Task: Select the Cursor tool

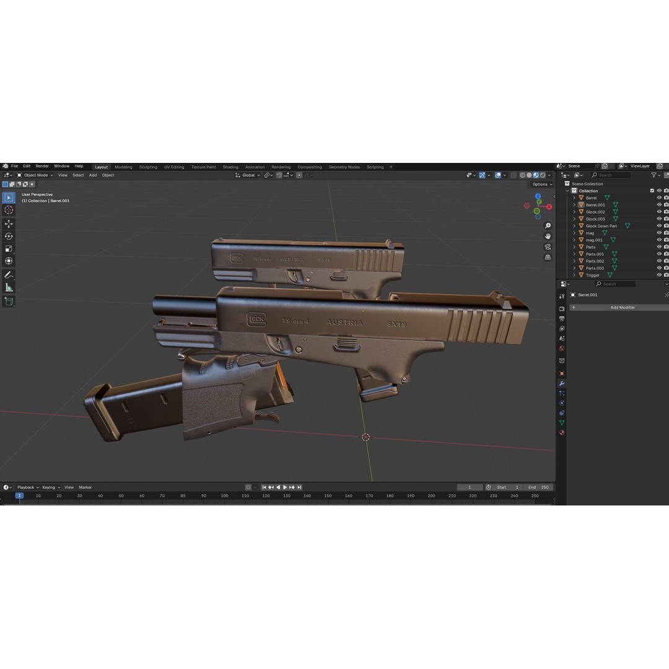Action: coord(9,210)
